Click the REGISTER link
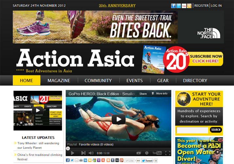 (x=202, y=6)
